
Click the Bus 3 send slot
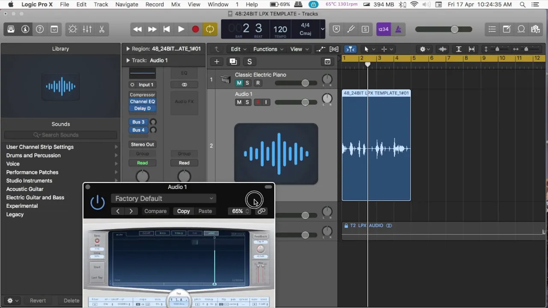(138, 122)
